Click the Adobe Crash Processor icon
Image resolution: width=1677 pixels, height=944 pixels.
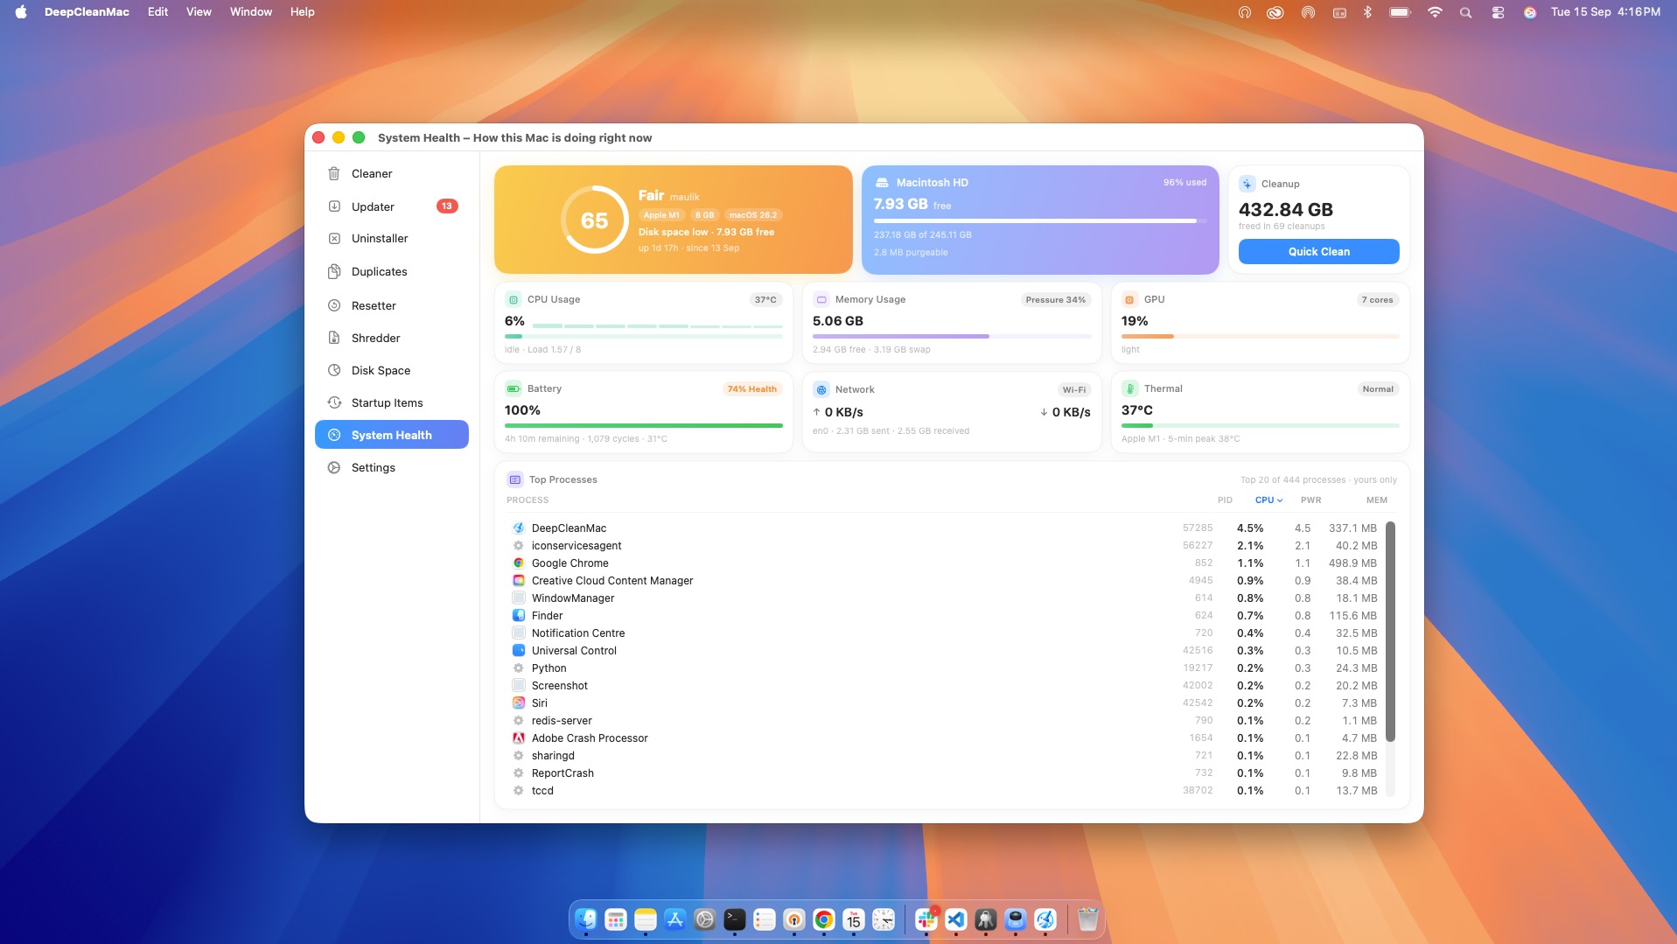pos(519,738)
